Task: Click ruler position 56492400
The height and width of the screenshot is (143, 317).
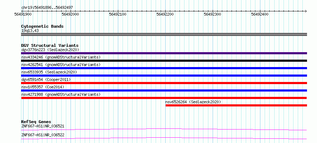Action: 260,14
